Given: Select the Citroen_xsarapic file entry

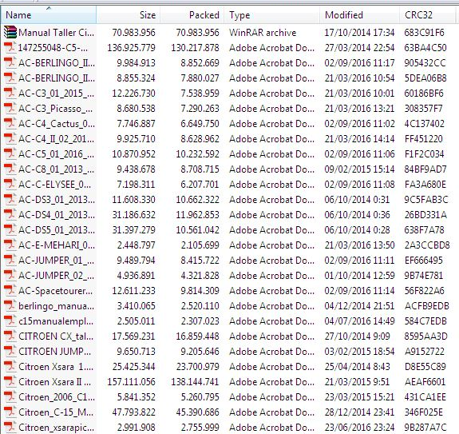Looking at the screenshot, I should click(x=228, y=428).
